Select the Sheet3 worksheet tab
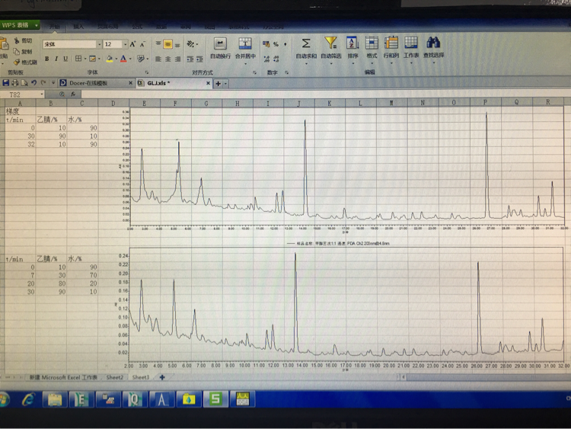The width and height of the screenshot is (571, 429). pos(141,377)
